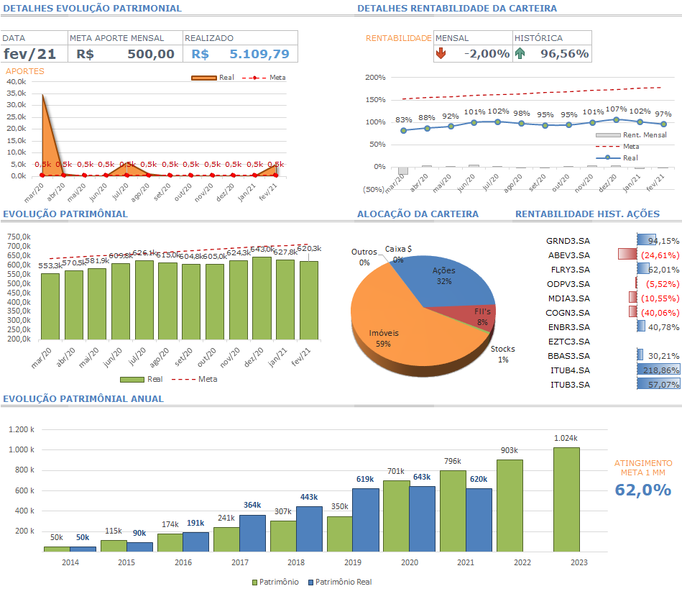
Task: Click the DETALHES EVOLUÇÃO PATRIMONIAL heading
Action: point(92,8)
